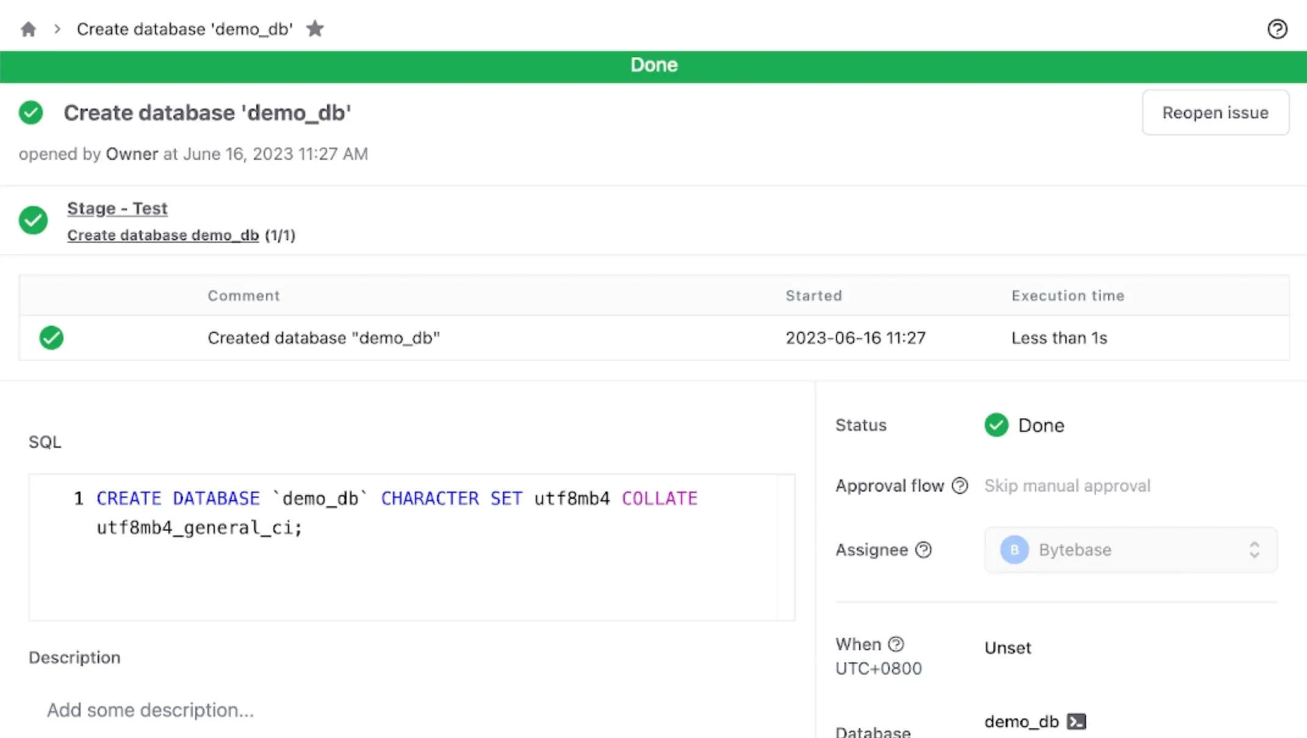Screen dimensions: 1307x738
Task: Click the UTC+0800 timezone text
Action: click(879, 668)
